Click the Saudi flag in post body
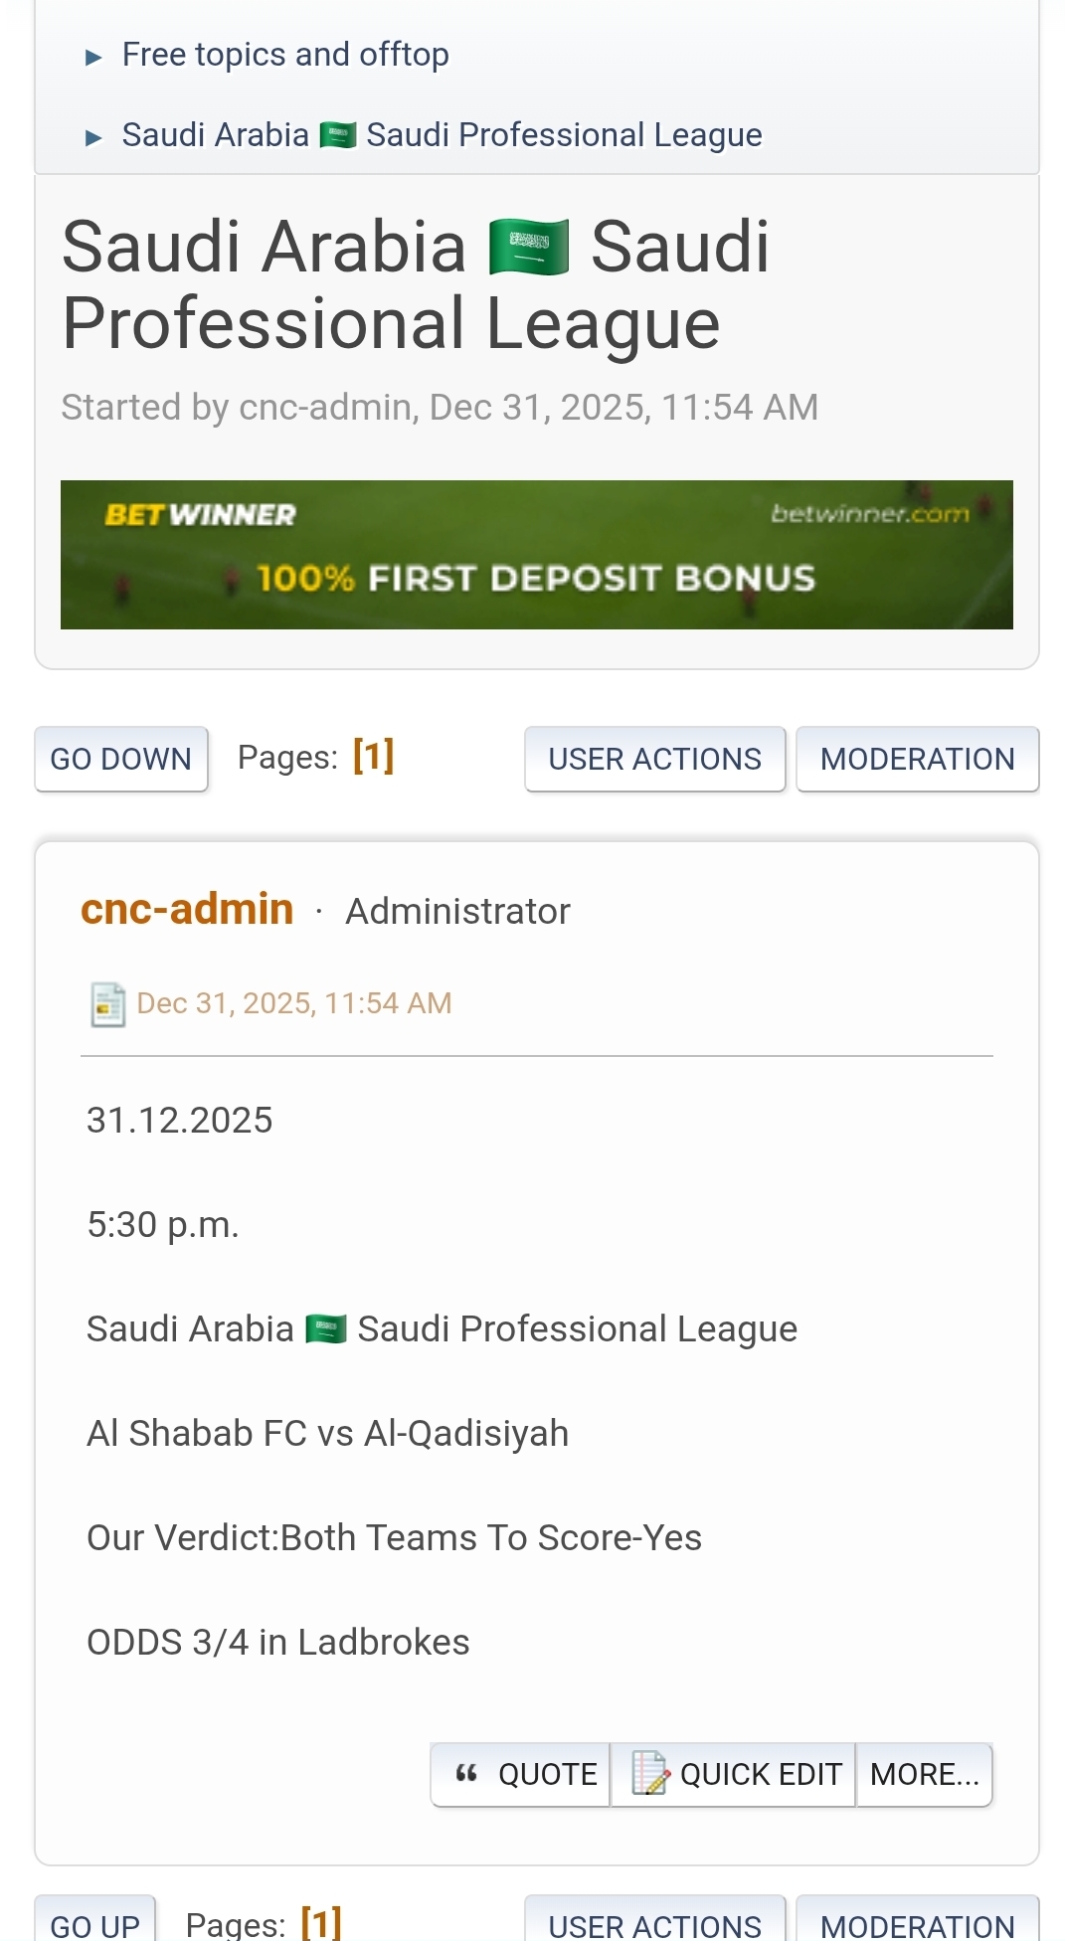1065x1941 pixels. [326, 1329]
